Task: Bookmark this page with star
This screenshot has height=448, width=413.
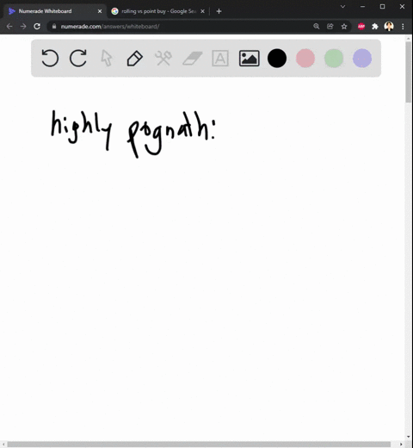Action: click(x=344, y=27)
